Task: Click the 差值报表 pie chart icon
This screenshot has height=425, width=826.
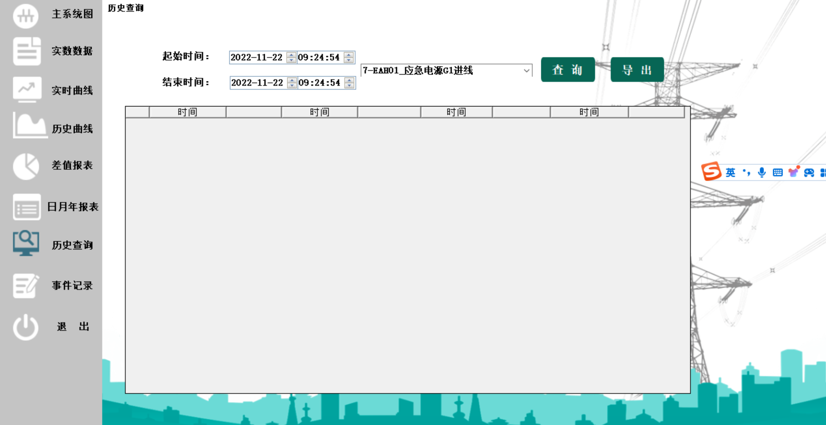Action: pos(26,165)
